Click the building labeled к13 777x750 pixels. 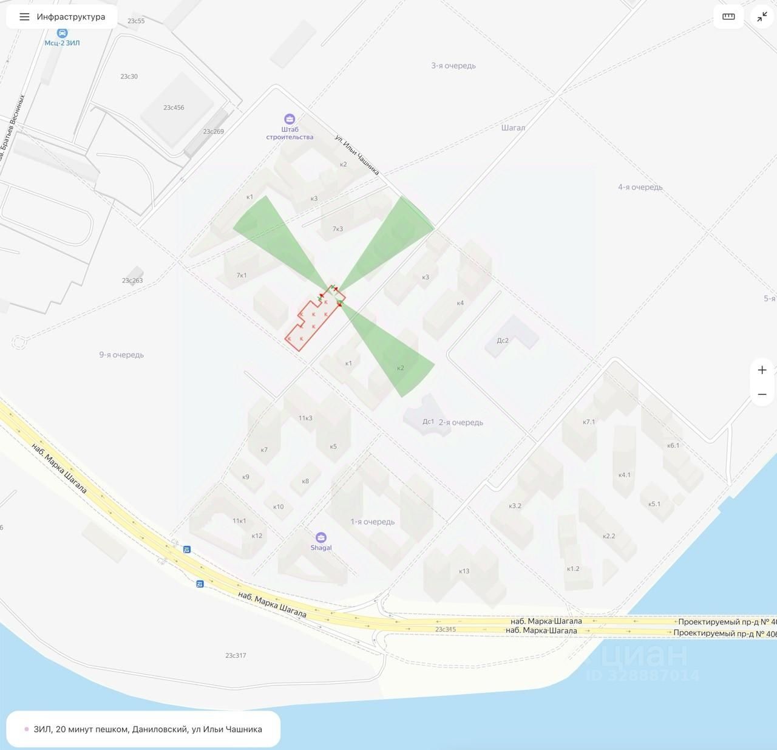pos(464,571)
